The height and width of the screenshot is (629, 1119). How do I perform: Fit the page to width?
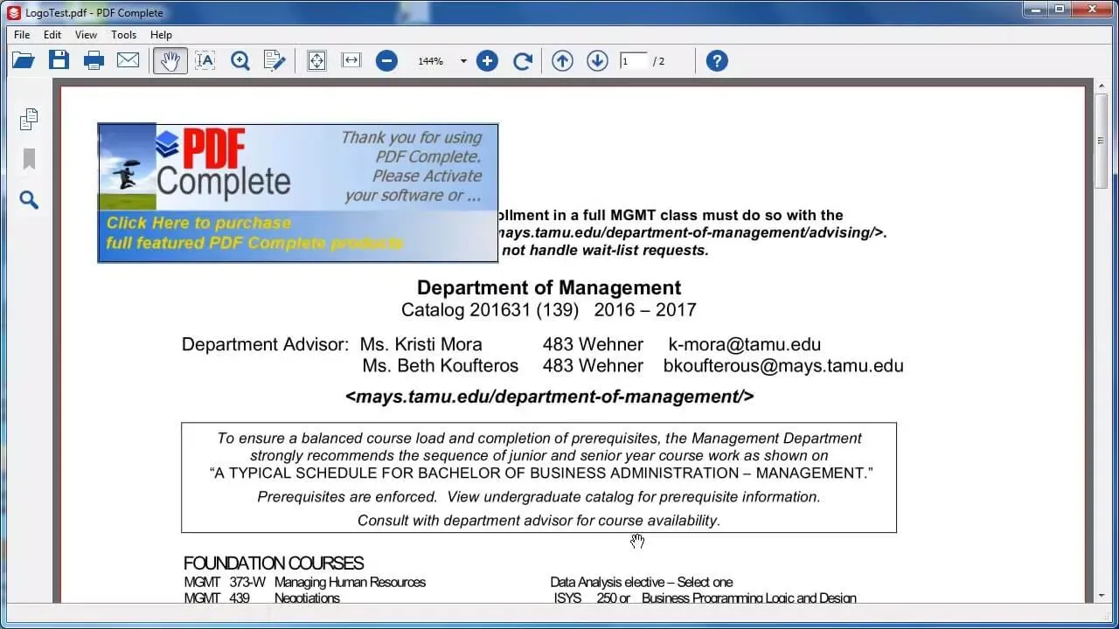click(x=351, y=60)
